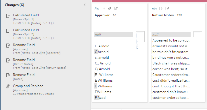Click the Abc data type icon on Approver
This screenshot has width=207, height=110.
click(97, 9)
